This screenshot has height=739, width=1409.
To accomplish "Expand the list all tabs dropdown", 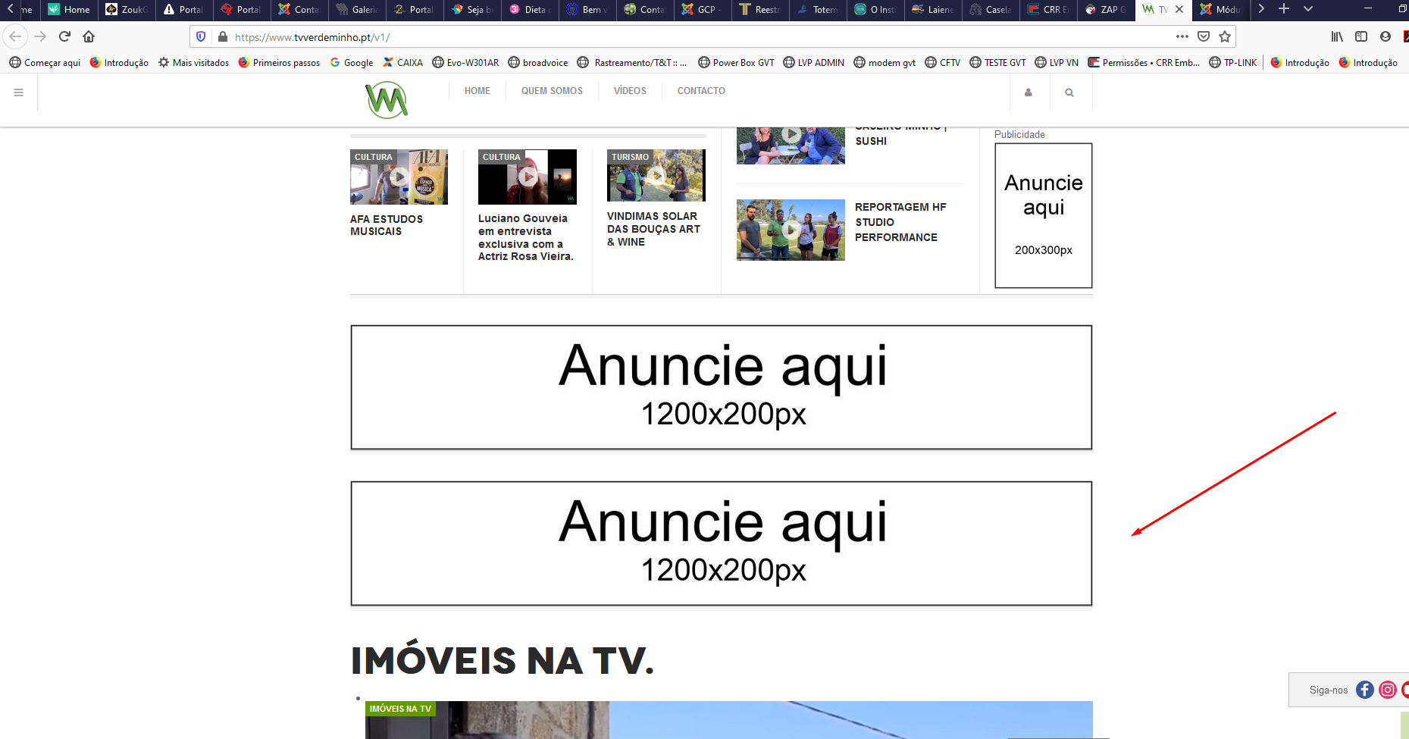I will pyautogui.click(x=1308, y=9).
